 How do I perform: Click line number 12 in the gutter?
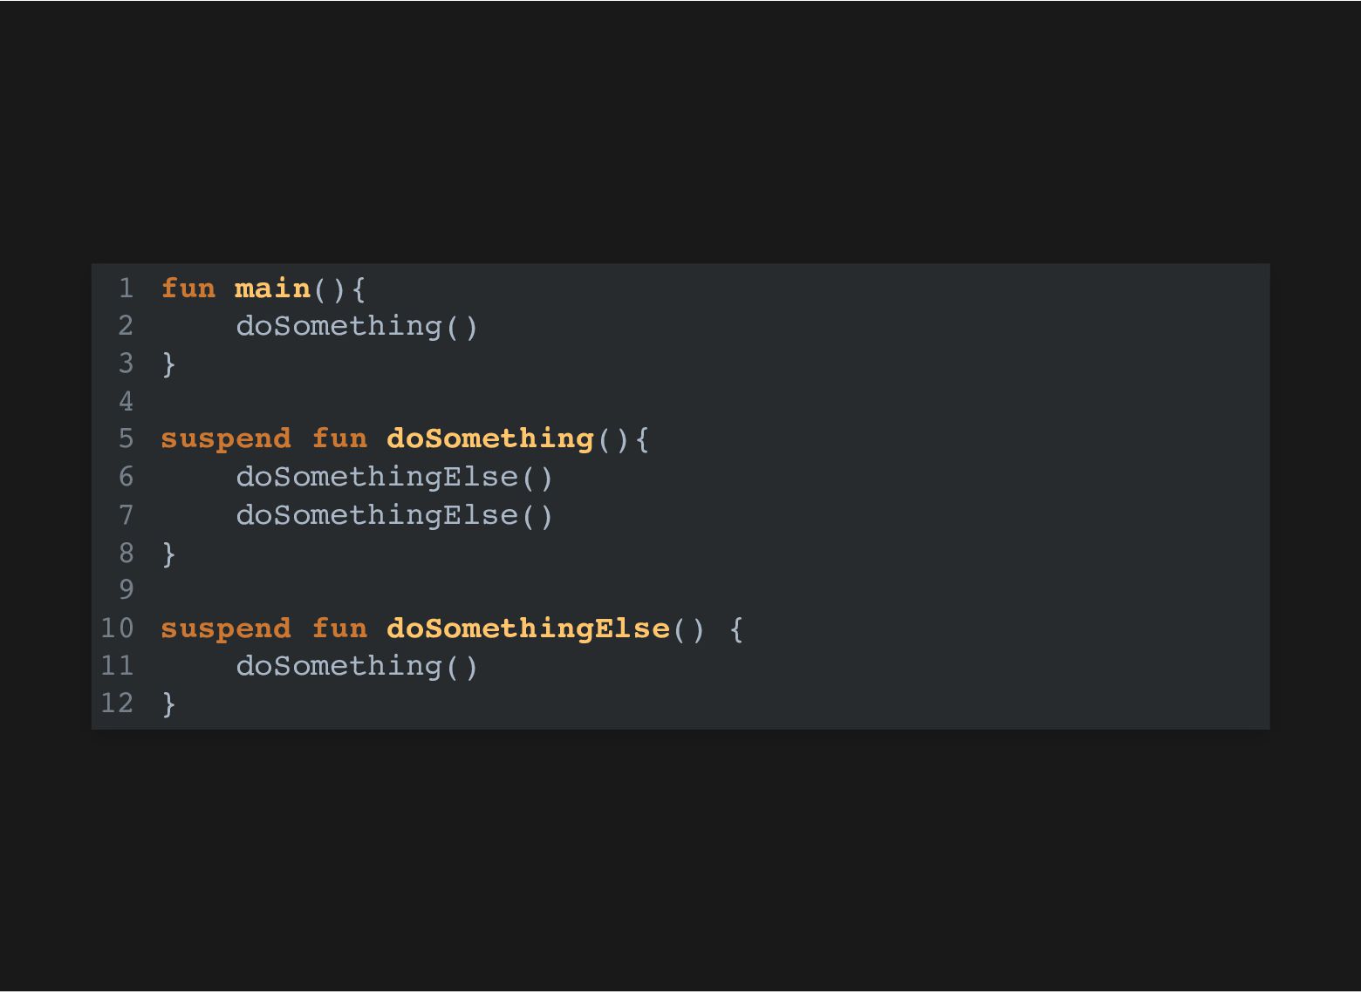[118, 703]
